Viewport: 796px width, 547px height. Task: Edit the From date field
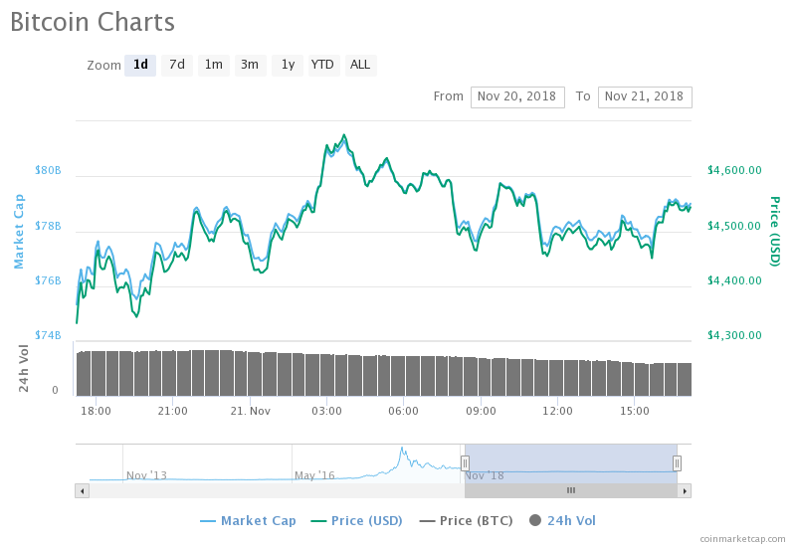coord(517,96)
